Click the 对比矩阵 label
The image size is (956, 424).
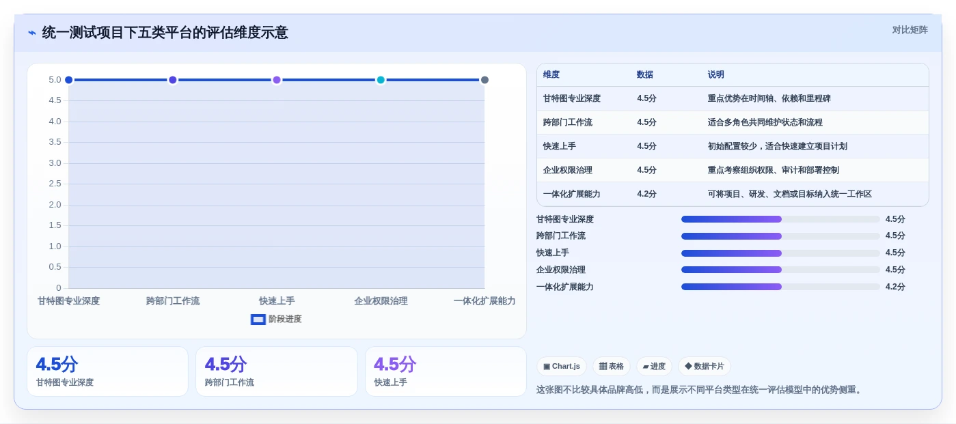pos(910,30)
